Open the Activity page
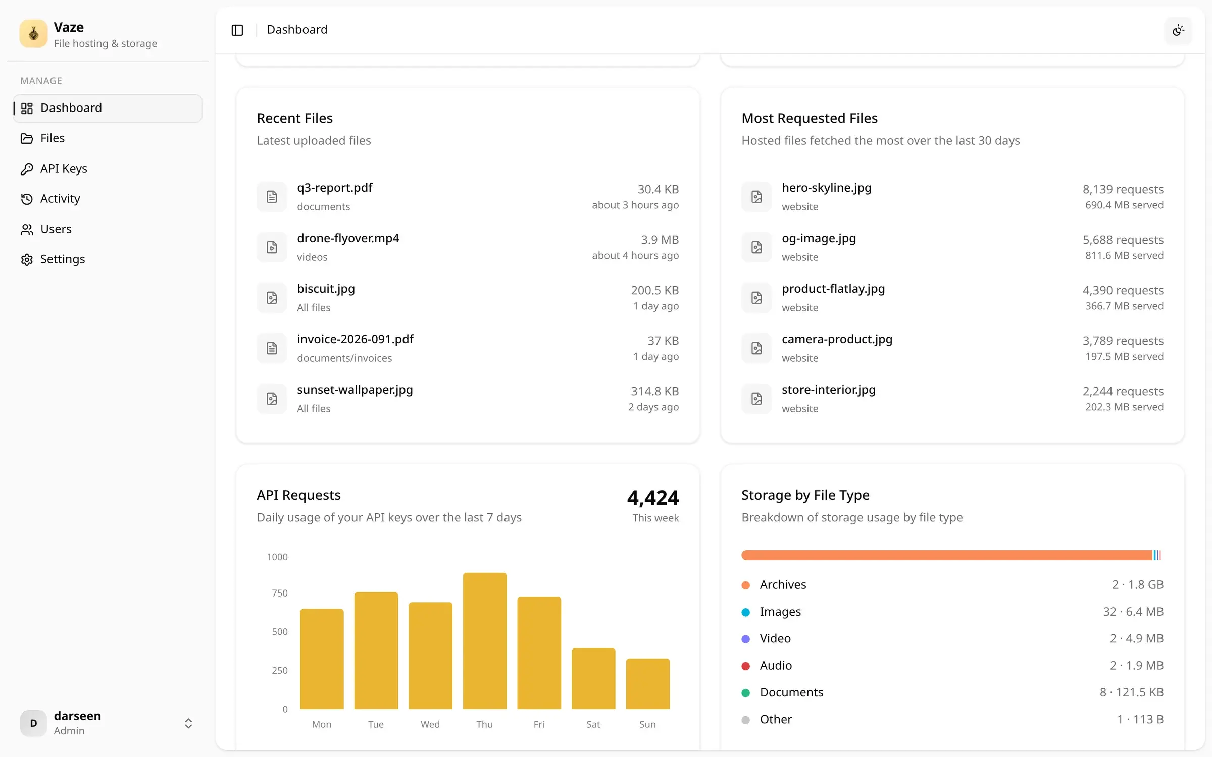This screenshot has height=757, width=1212. pos(108,199)
